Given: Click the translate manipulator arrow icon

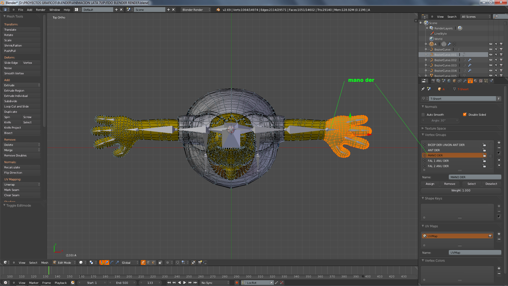Looking at the screenshot, I should [107, 262].
